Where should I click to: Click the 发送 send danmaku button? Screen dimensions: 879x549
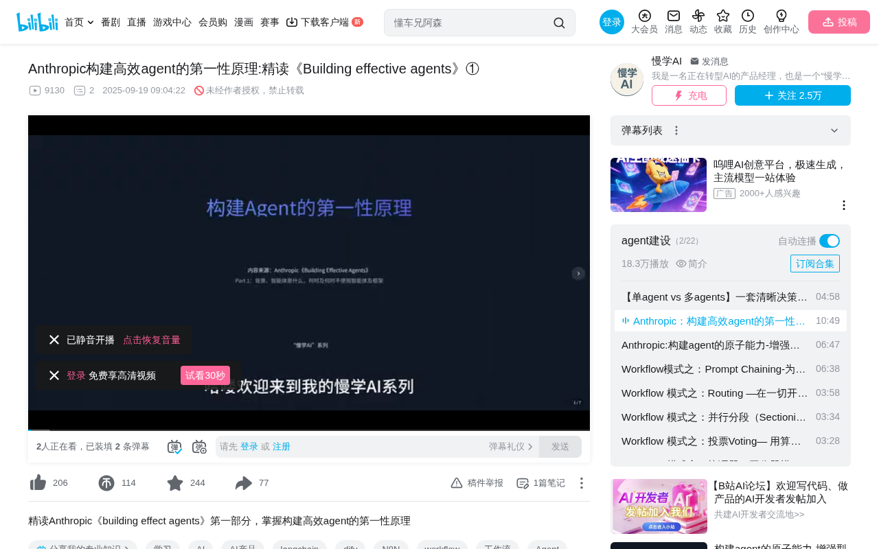pos(560,447)
